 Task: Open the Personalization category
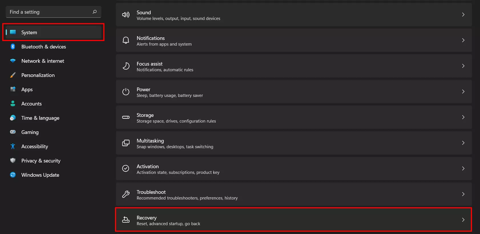(x=53, y=75)
